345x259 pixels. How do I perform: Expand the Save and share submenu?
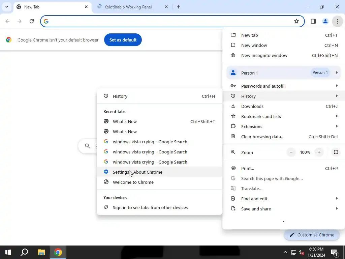pyautogui.click(x=284, y=209)
